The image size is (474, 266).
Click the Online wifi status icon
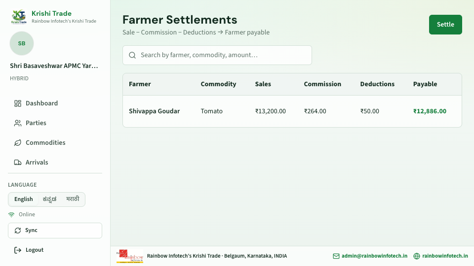point(11,214)
